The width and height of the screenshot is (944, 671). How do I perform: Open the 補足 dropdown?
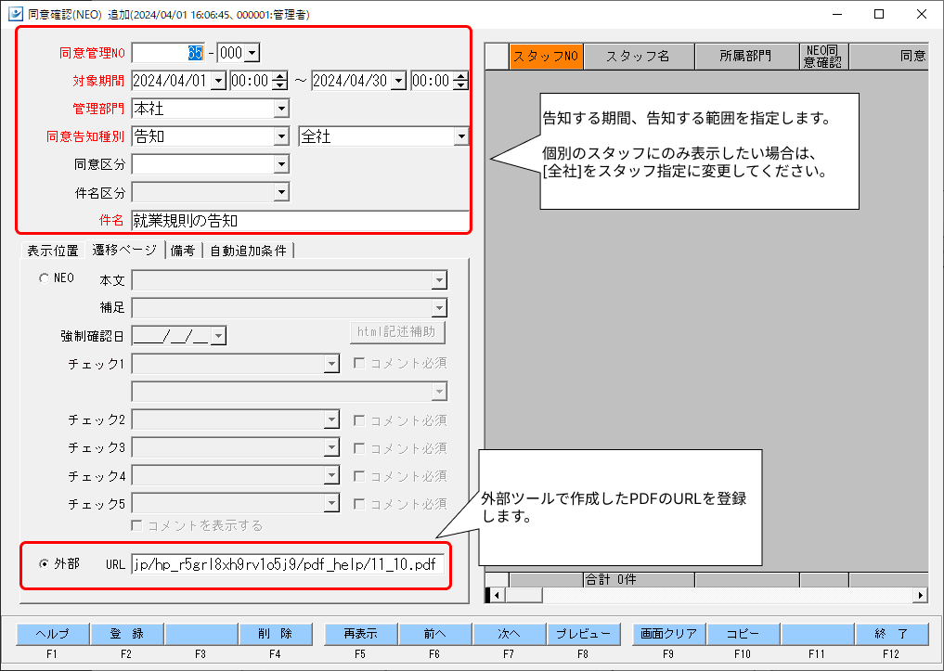(x=439, y=308)
